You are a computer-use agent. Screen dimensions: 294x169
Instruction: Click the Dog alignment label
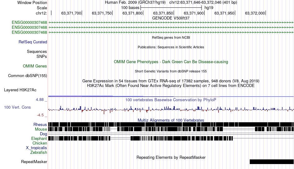pyautogui.click(x=43, y=134)
